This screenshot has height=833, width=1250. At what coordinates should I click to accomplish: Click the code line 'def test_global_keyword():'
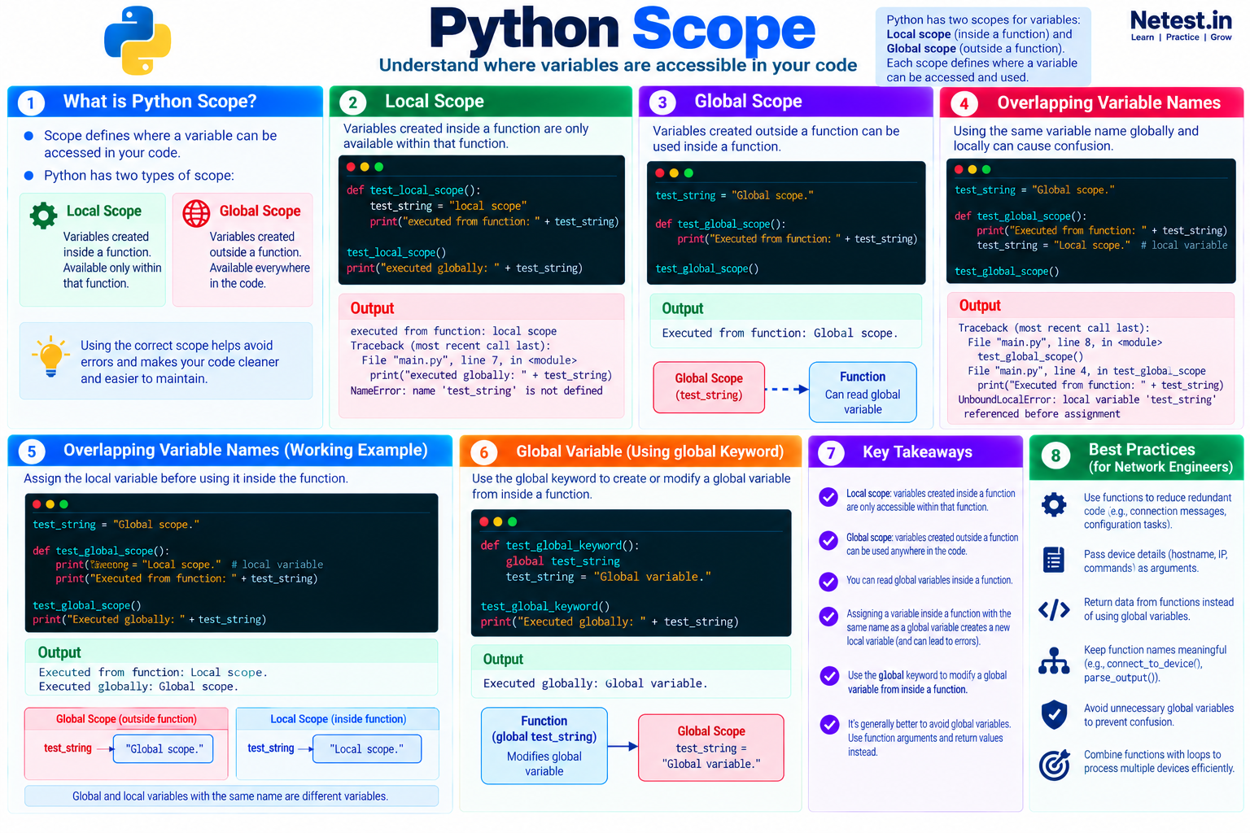tap(560, 545)
